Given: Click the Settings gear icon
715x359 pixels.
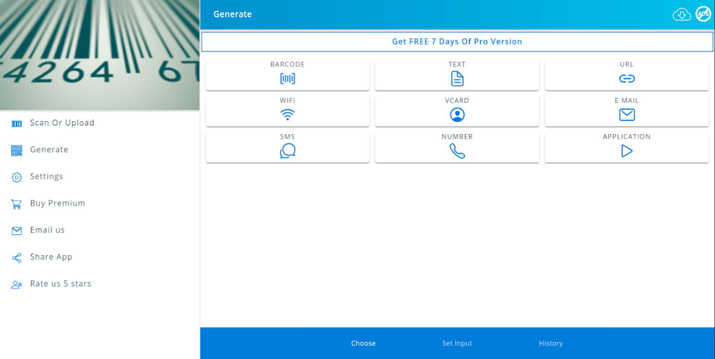Looking at the screenshot, I should tap(17, 177).
